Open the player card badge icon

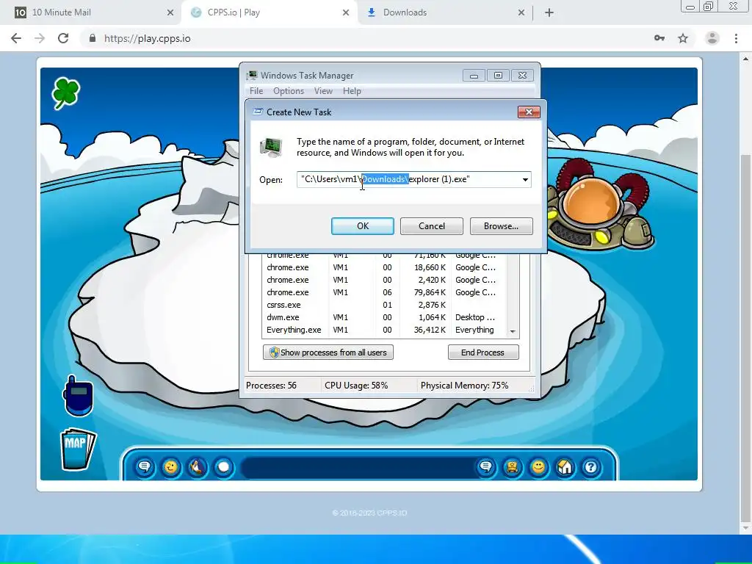click(x=512, y=466)
